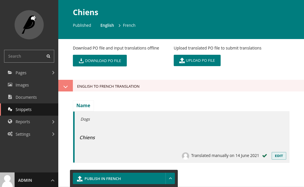
Task: Click the Snippets leaf icon
Action: click(x=10, y=109)
